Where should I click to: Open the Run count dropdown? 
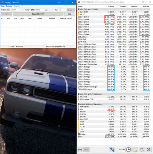tap(62, 10)
